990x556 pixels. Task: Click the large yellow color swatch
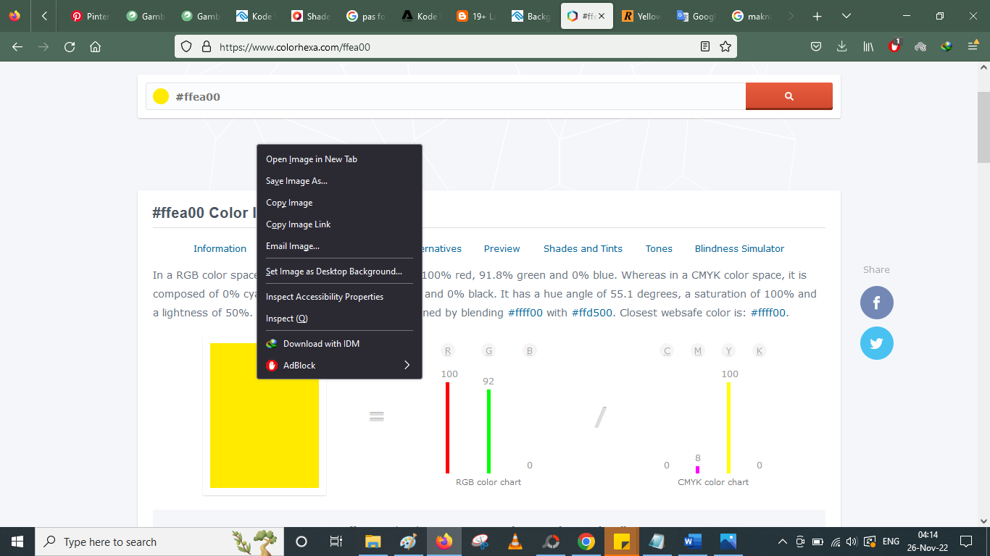coord(265,416)
